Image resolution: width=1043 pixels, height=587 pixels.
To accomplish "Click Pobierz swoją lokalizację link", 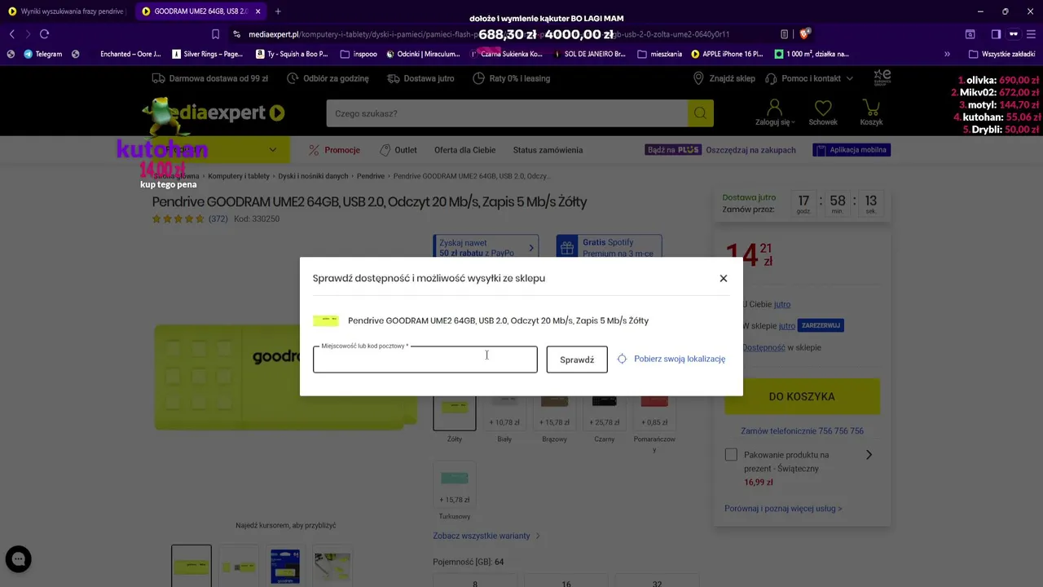I will (x=680, y=359).
